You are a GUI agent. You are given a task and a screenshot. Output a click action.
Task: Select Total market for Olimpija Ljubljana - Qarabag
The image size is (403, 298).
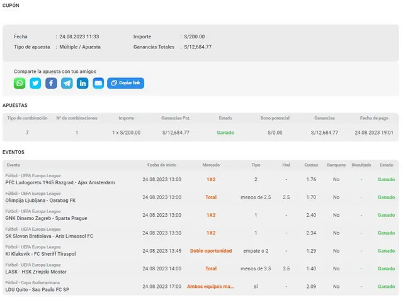[211, 197]
